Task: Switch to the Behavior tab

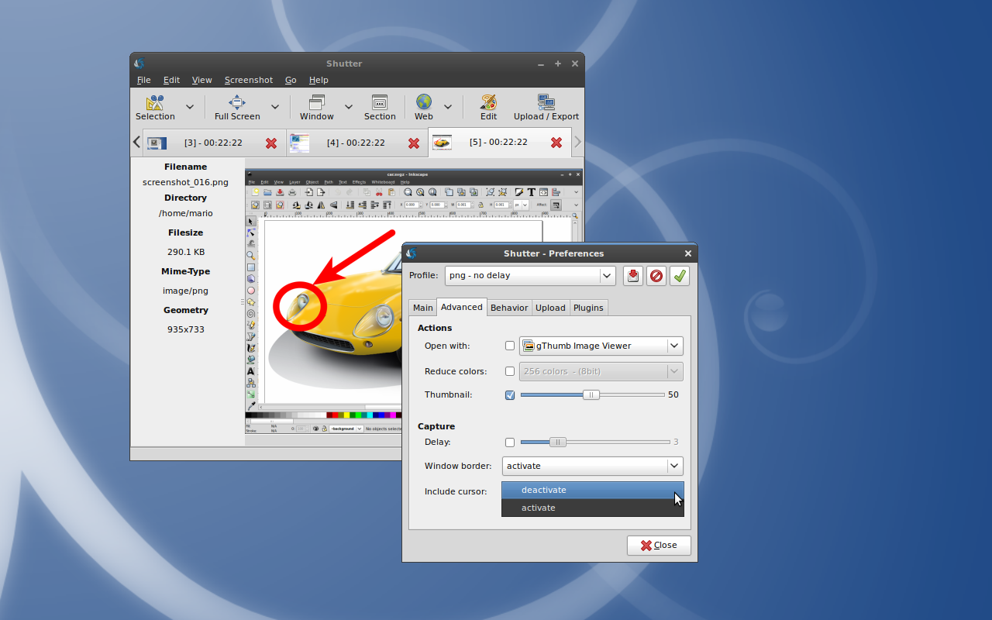Action: point(509,308)
